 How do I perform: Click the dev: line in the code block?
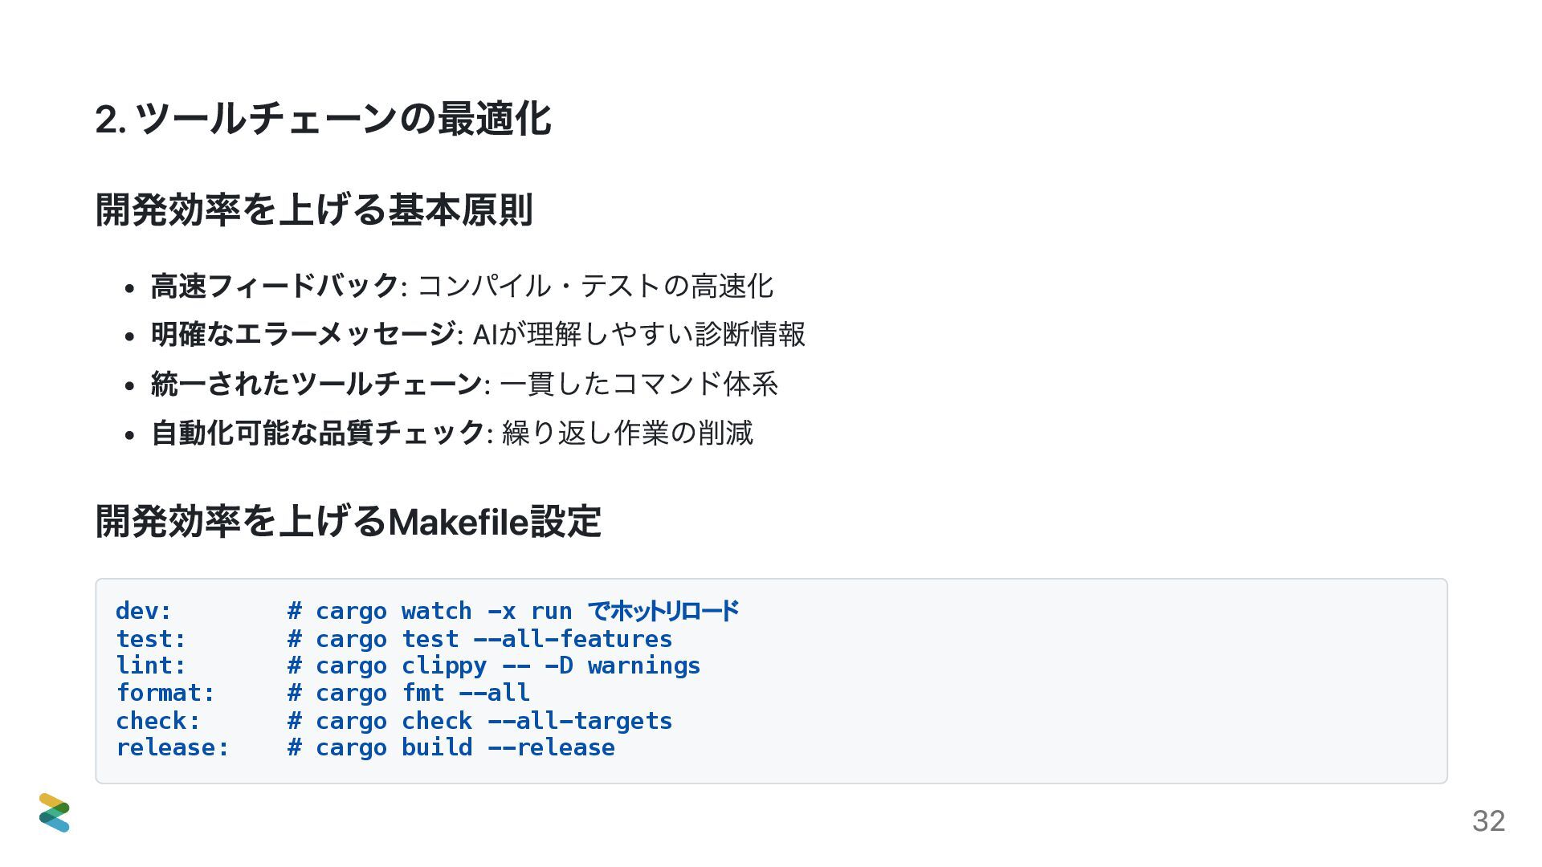427,611
